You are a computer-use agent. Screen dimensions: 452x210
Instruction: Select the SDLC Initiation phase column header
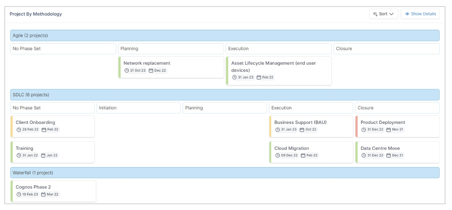coord(139,108)
